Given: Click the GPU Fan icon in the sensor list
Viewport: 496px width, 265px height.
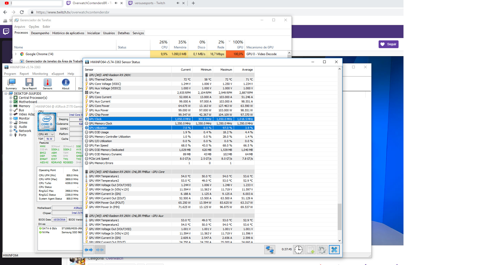Looking at the screenshot, I should pos(87,93).
